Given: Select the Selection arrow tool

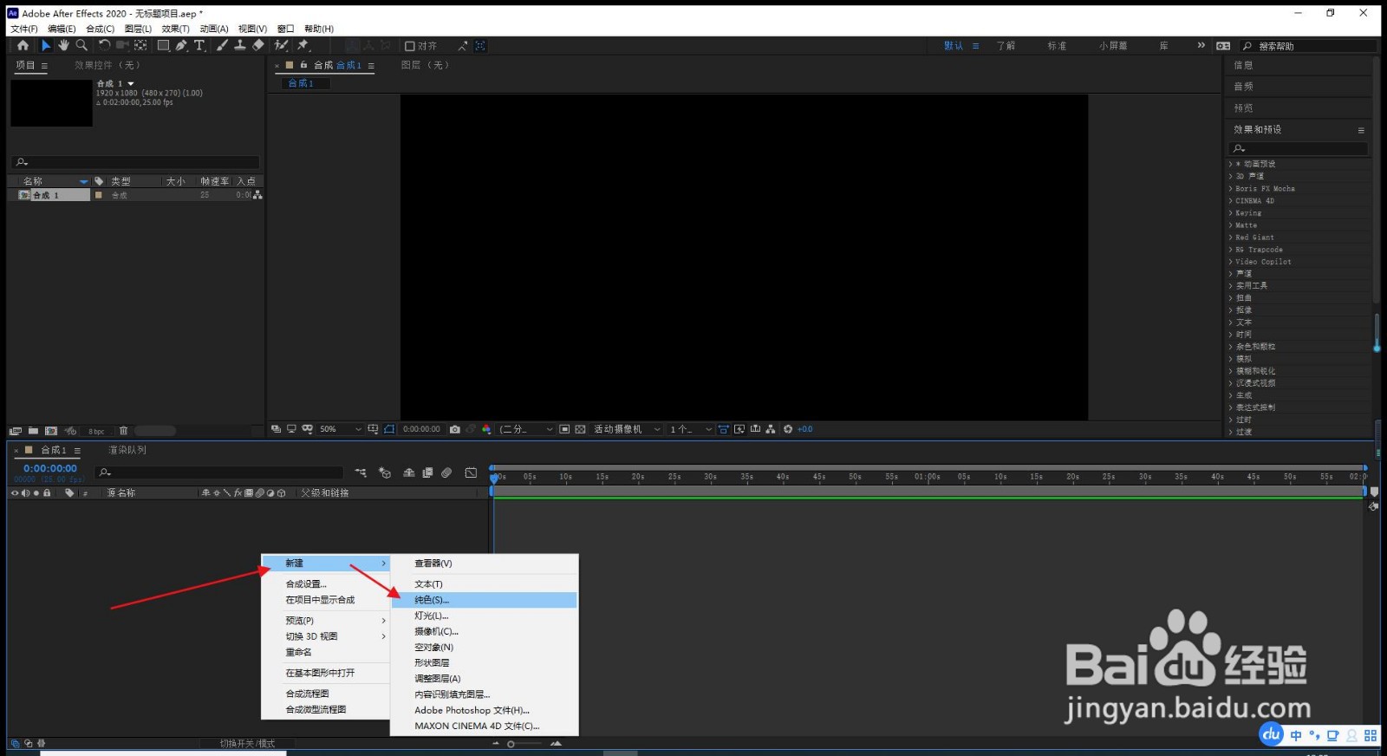Looking at the screenshot, I should (46, 45).
